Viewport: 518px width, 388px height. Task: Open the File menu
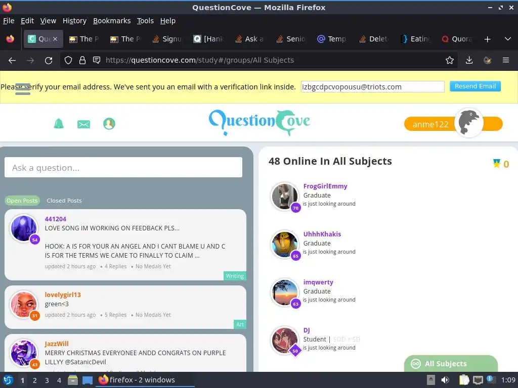9,21
